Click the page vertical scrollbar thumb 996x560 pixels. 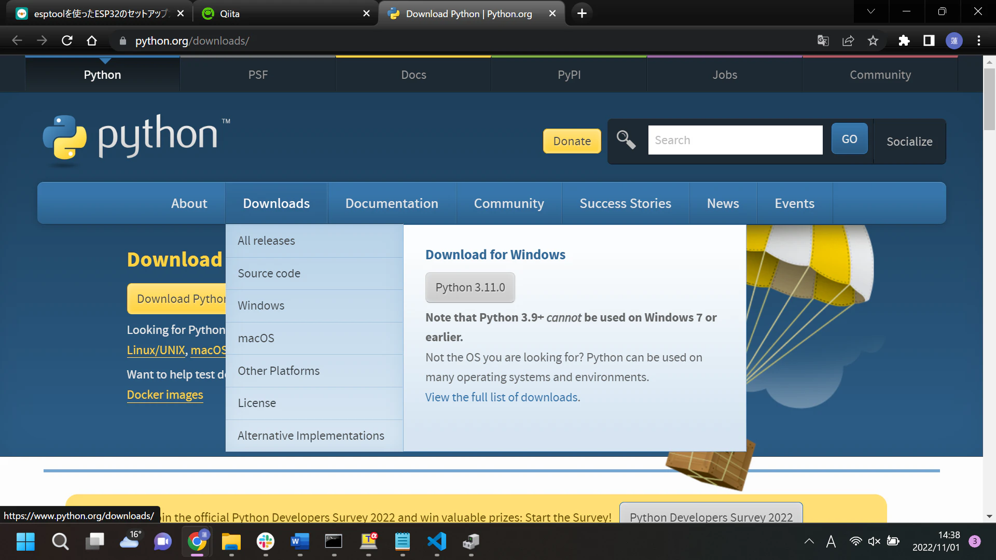(989, 99)
